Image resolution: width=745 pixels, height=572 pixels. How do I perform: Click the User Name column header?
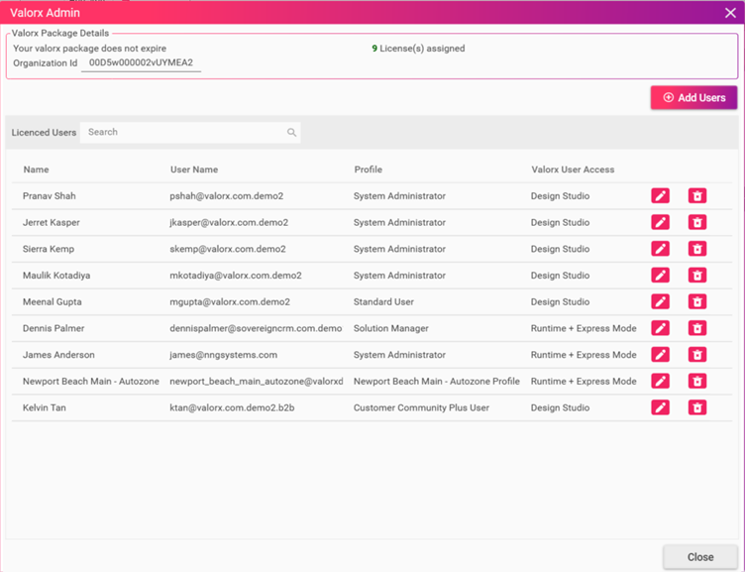(194, 170)
